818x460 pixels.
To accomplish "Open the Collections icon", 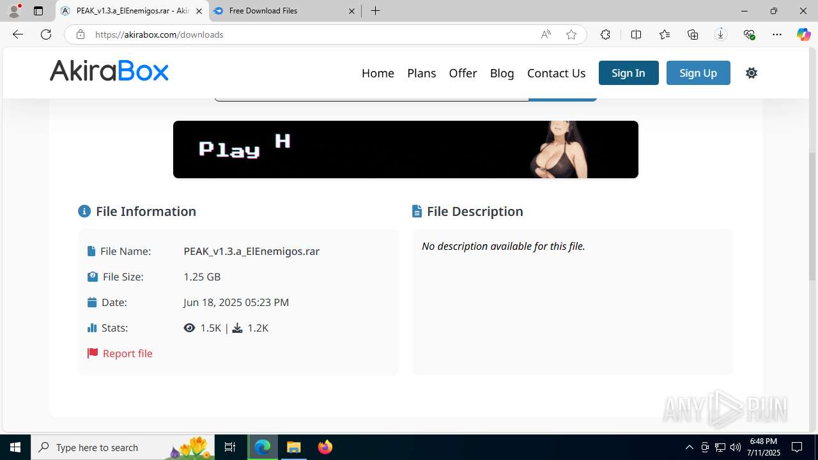I will pos(693,34).
